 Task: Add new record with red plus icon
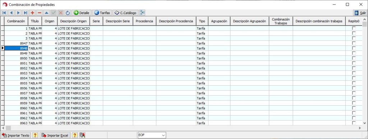click(x=32, y=13)
